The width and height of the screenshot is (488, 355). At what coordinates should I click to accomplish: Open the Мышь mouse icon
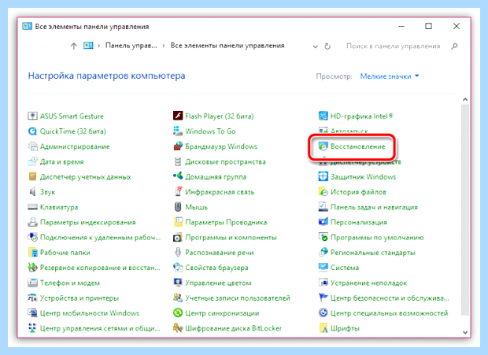(x=178, y=207)
